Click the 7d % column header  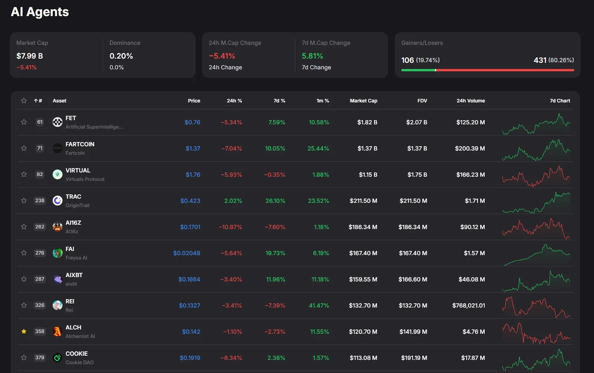[x=279, y=101]
